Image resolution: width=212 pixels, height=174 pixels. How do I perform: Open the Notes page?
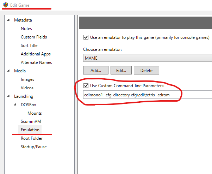[26, 29]
